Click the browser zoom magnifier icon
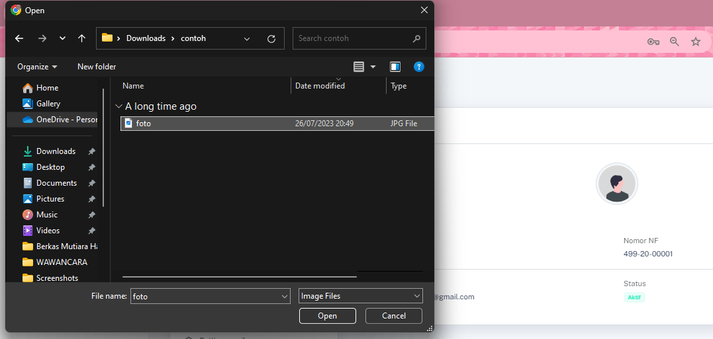The width and height of the screenshot is (713, 339). [x=674, y=42]
